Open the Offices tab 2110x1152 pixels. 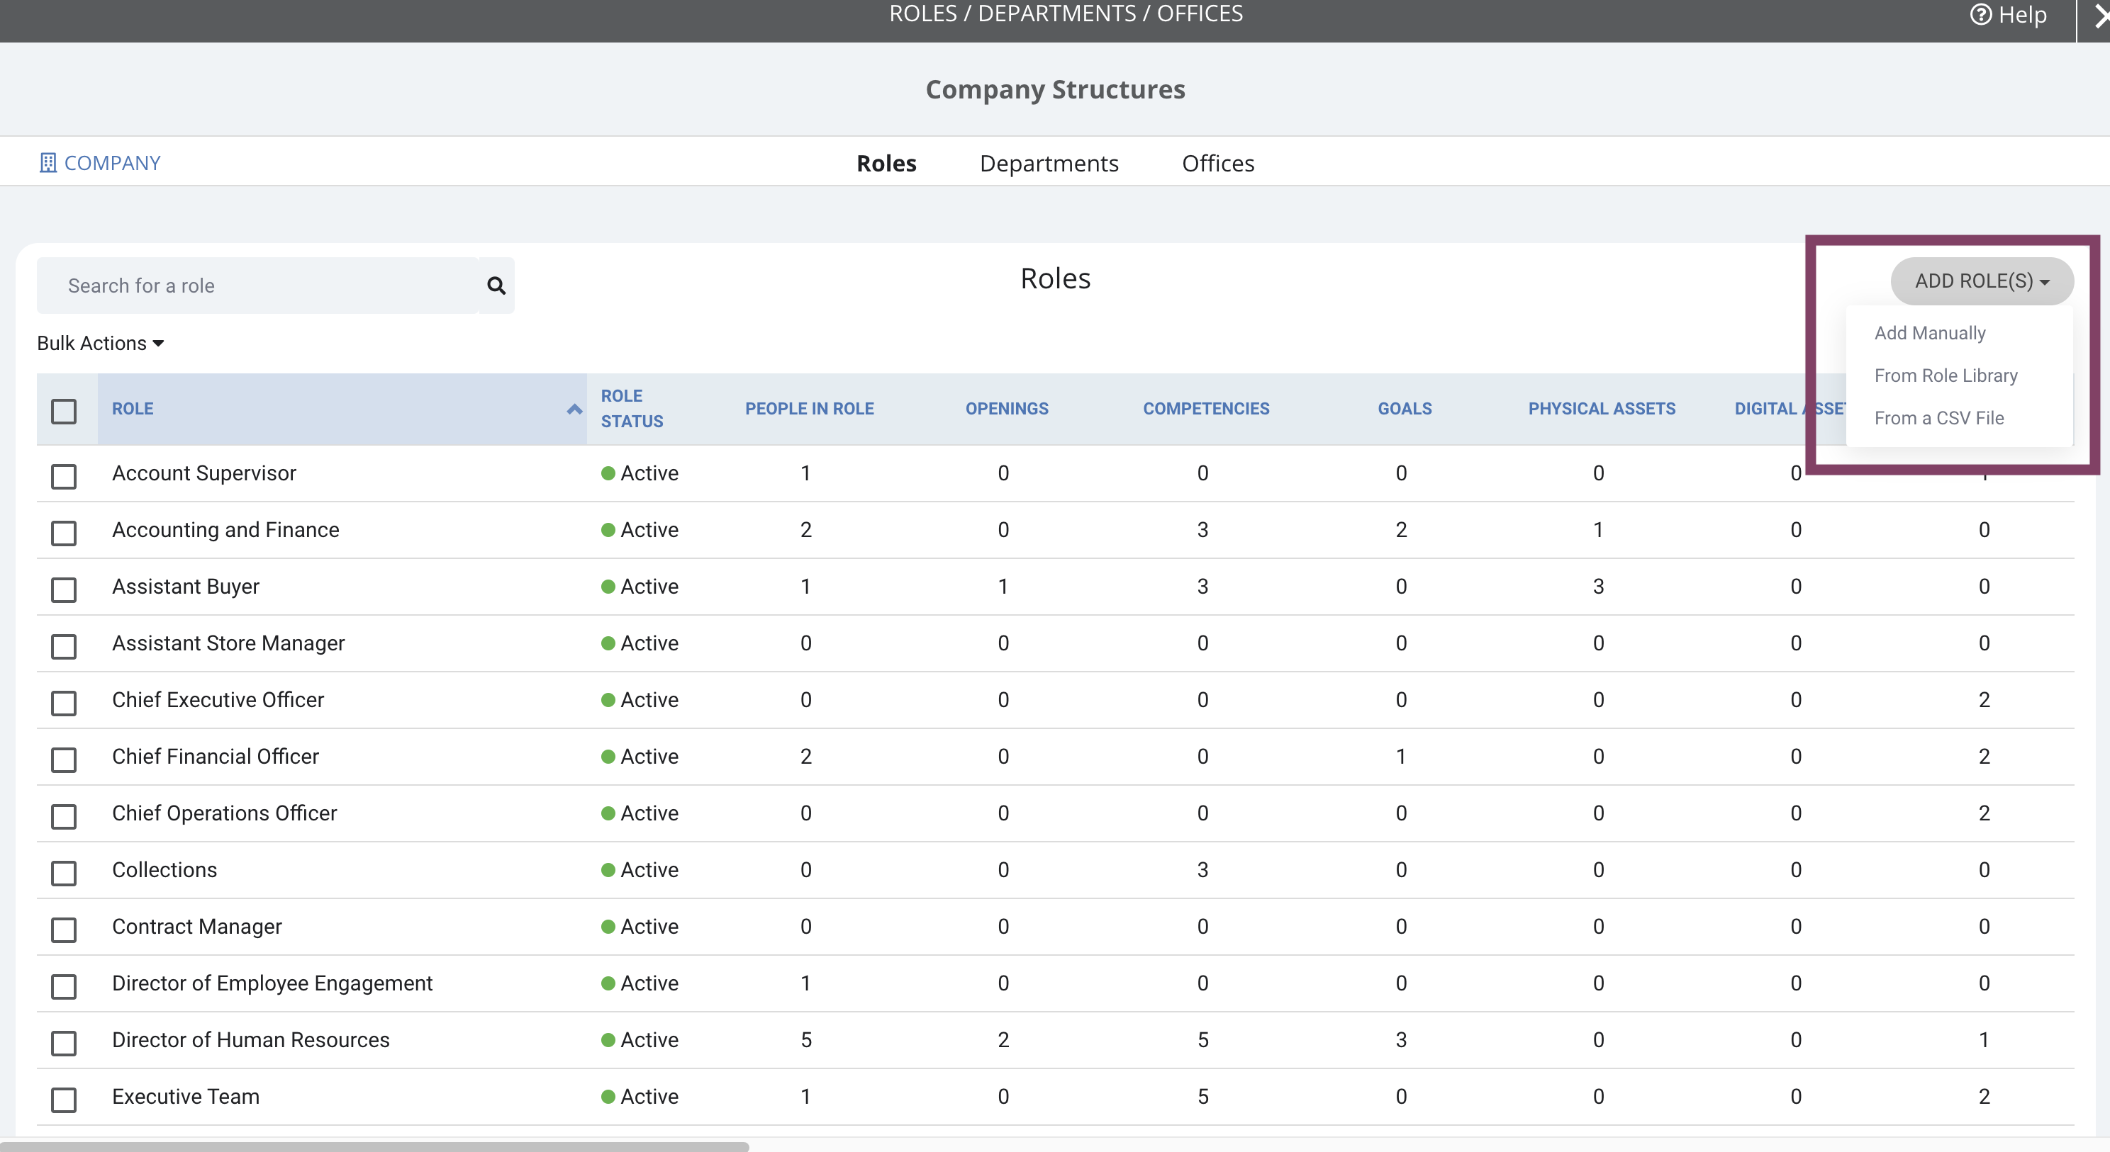click(1218, 163)
